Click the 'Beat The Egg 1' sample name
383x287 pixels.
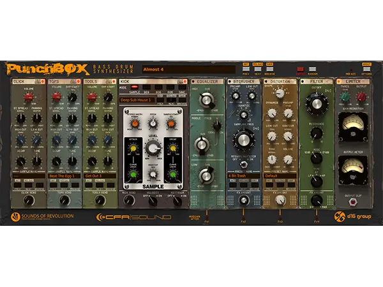point(64,176)
